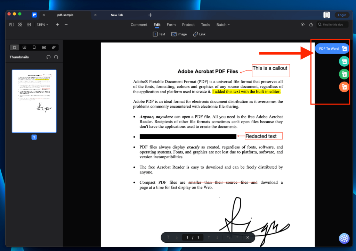Toggle the sidebar panel icon in the toolbar
The image size is (356, 251).
(x=11, y=25)
